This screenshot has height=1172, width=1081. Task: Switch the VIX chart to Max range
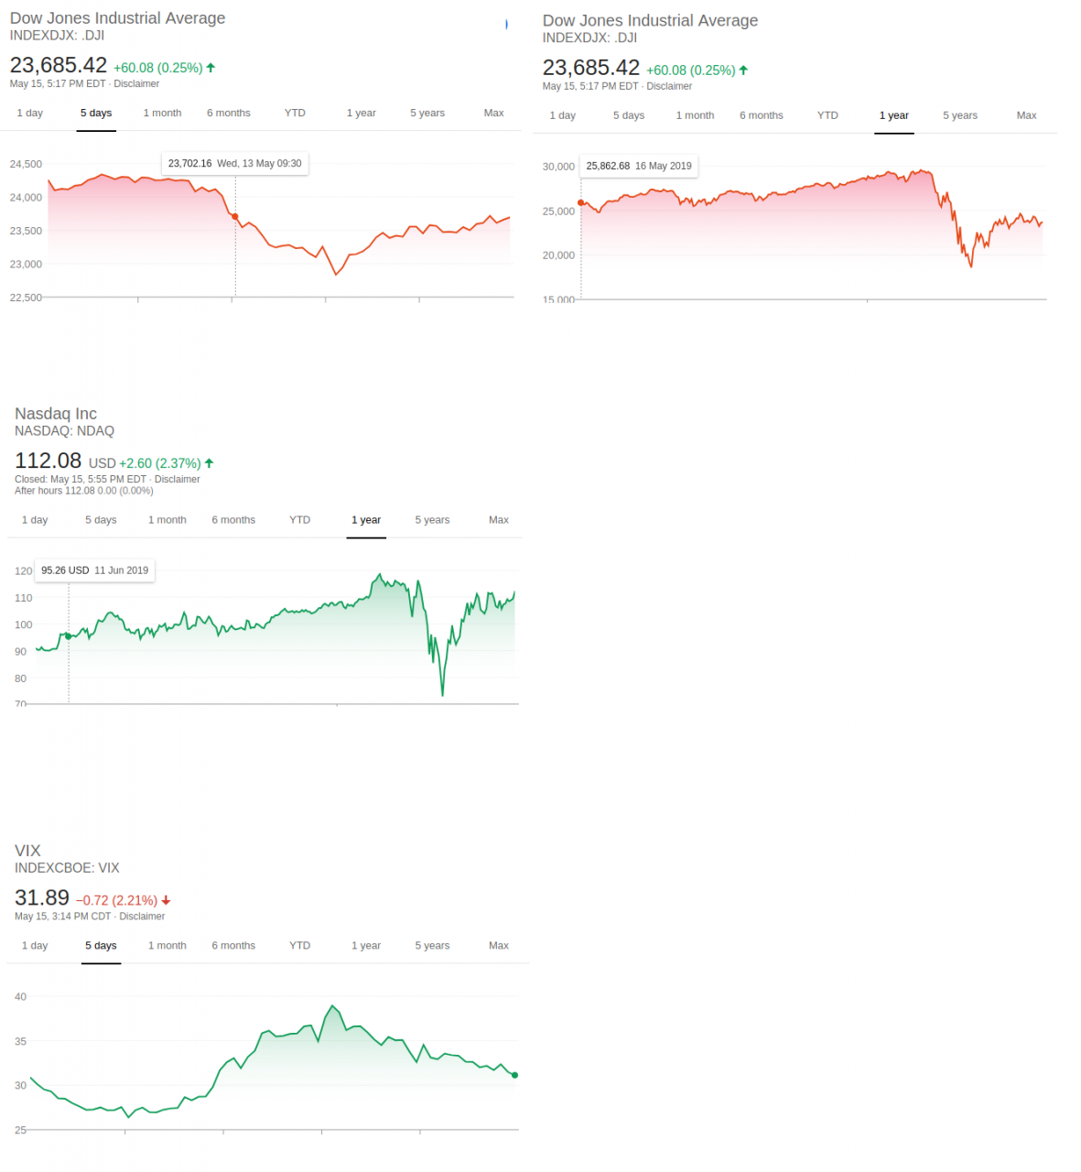(x=499, y=946)
